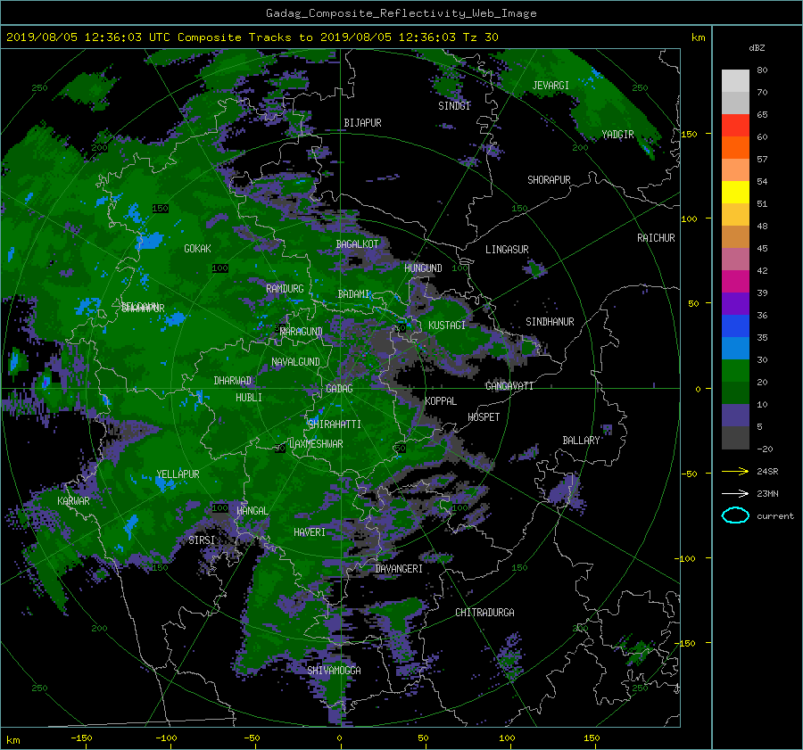Click the KARWAR city label
This screenshot has height=750, width=803.
coord(73,501)
